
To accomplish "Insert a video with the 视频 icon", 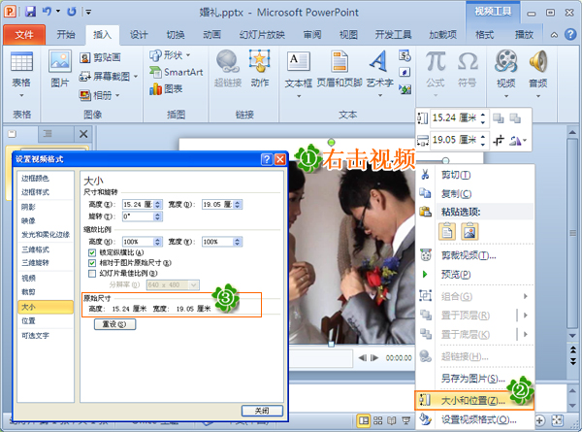I will 506,61.
